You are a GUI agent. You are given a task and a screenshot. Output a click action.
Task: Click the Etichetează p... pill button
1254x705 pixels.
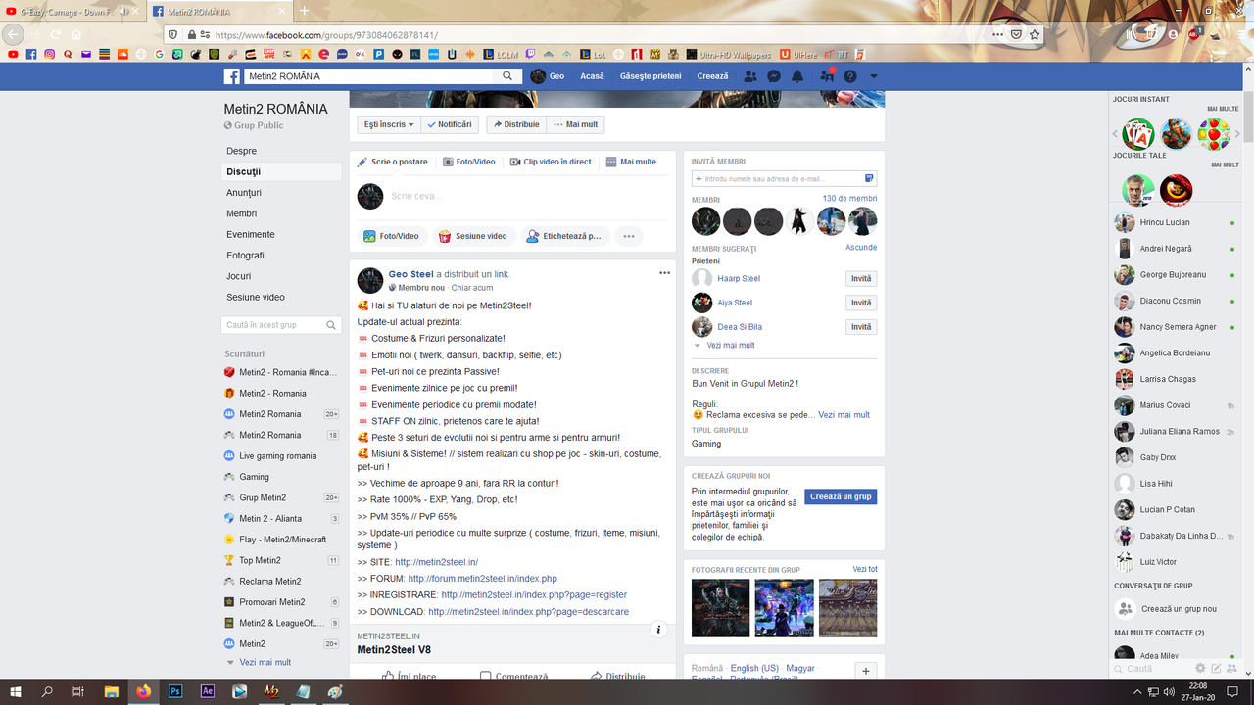[564, 236]
